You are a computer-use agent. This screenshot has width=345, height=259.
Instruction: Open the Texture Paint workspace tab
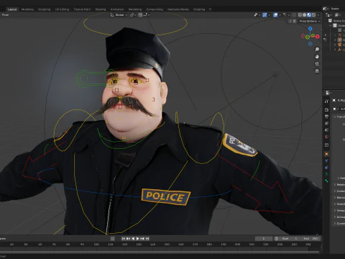coord(82,9)
